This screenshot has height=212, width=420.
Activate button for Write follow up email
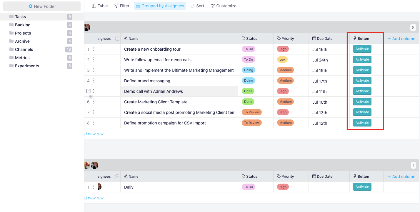coord(362,59)
